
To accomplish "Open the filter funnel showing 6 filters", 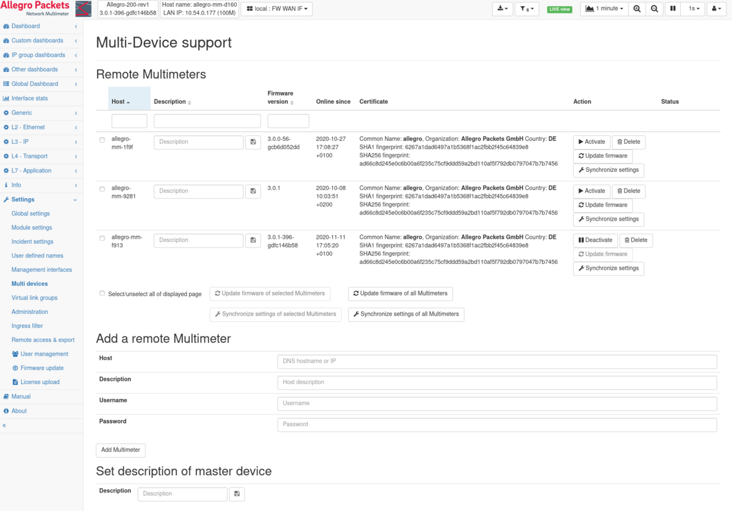I will [x=528, y=9].
